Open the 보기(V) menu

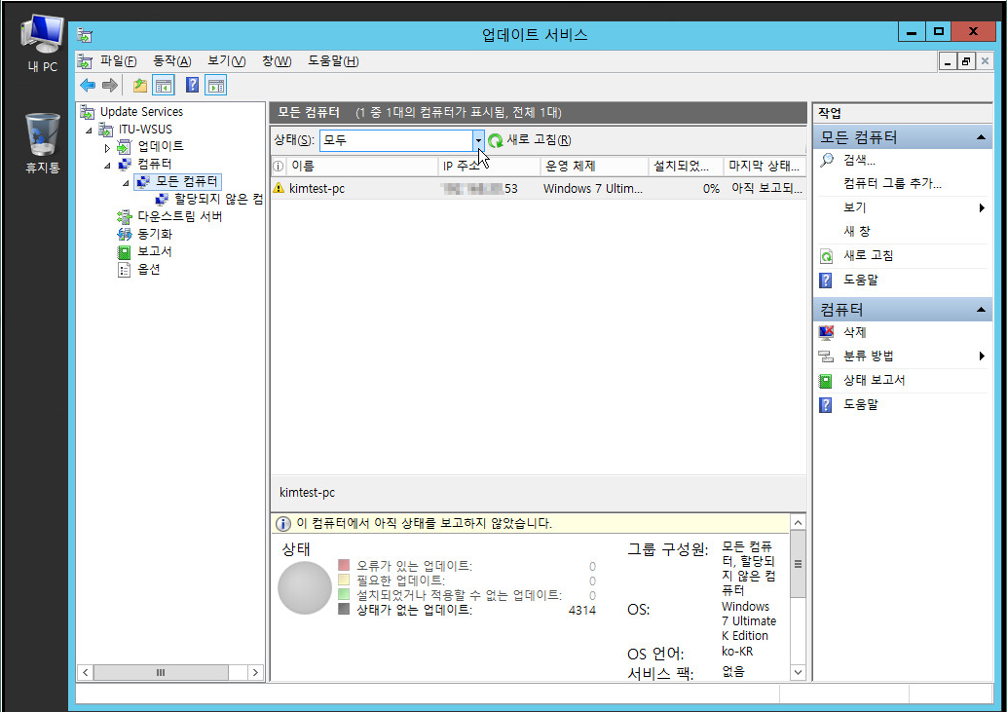[x=226, y=61]
